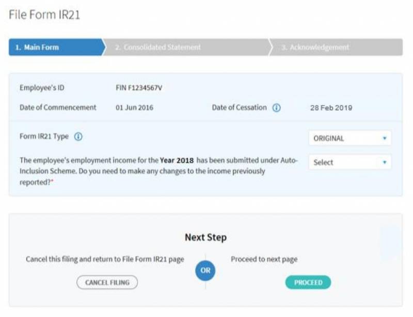Click the bold Year 2018 text

177,161
